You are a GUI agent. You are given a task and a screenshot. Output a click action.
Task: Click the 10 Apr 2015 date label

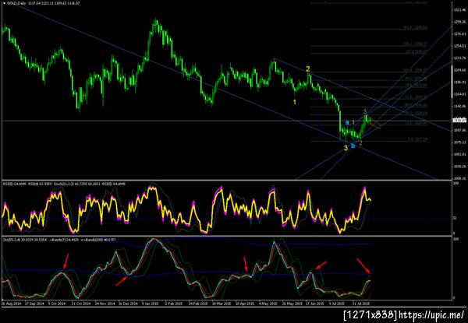(x=246, y=304)
